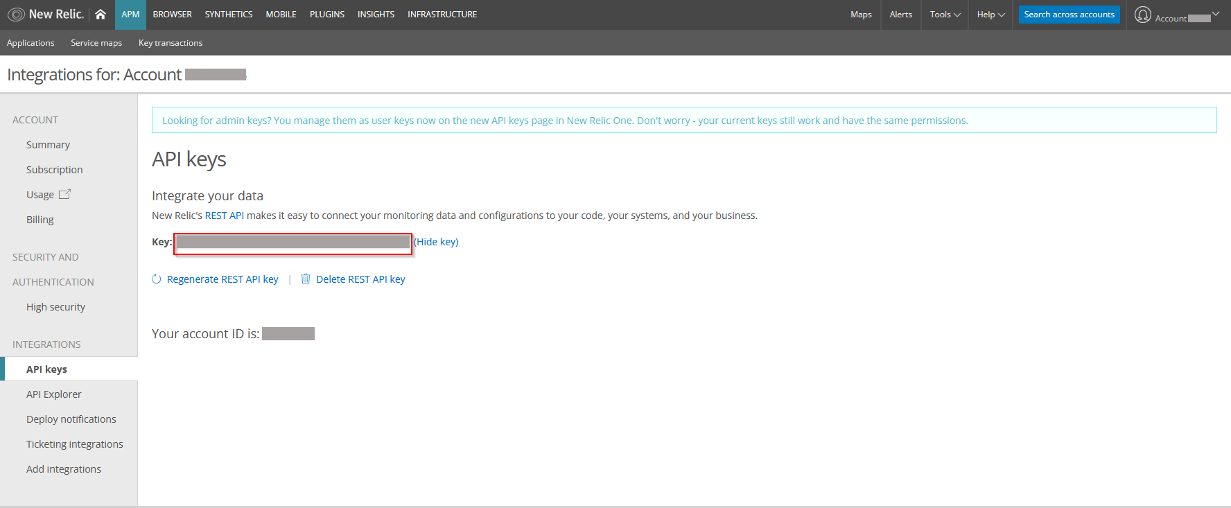Open Billing in the sidebar
The height and width of the screenshot is (508, 1231).
(40, 220)
